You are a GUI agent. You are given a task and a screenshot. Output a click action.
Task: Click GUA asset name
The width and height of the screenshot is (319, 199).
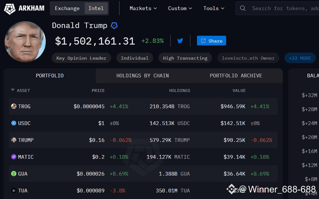pyautogui.click(x=23, y=174)
